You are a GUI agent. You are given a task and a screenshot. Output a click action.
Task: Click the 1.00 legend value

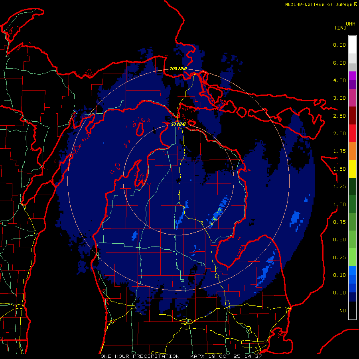pos(339,205)
